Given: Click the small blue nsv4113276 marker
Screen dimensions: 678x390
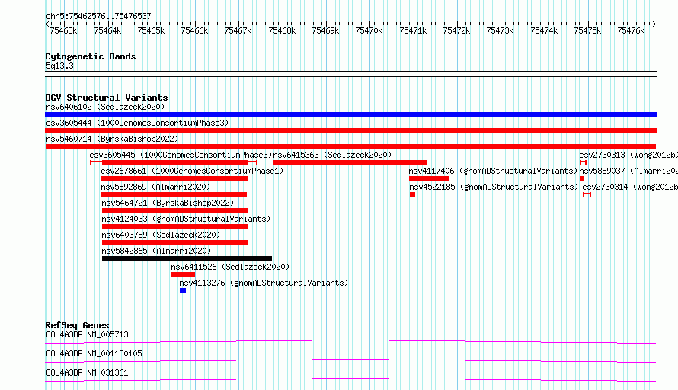Looking at the screenshot, I should pos(183,290).
